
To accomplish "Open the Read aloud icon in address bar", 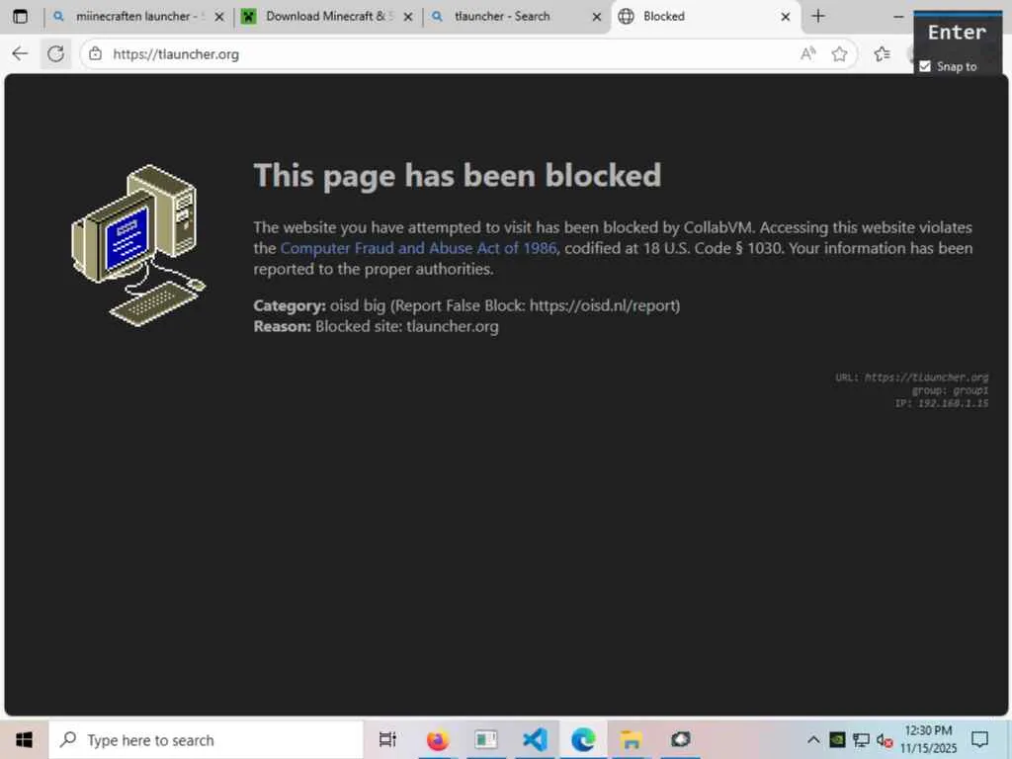I will click(807, 54).
